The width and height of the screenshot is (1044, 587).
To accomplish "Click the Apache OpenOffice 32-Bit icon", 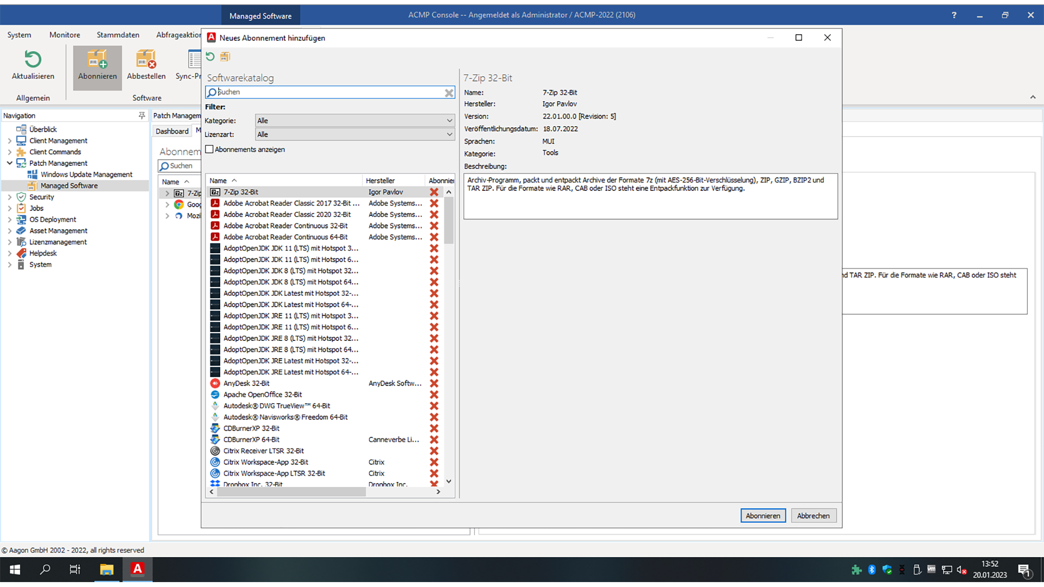I will click(x=215, y=395).
